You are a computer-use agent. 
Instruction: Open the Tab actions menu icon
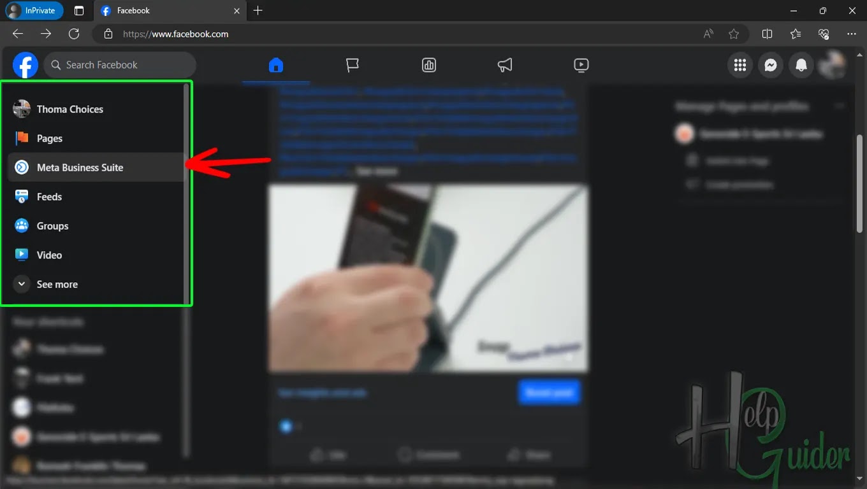79,11
